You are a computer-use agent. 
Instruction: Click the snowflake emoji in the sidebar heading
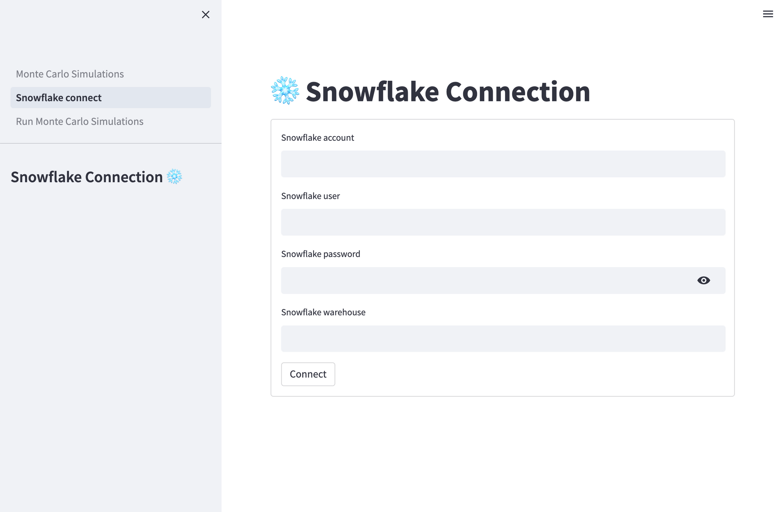[174, 177]
